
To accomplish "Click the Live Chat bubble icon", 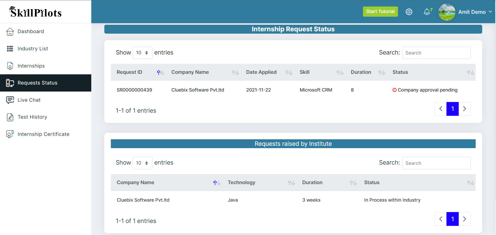I will 10,100.
